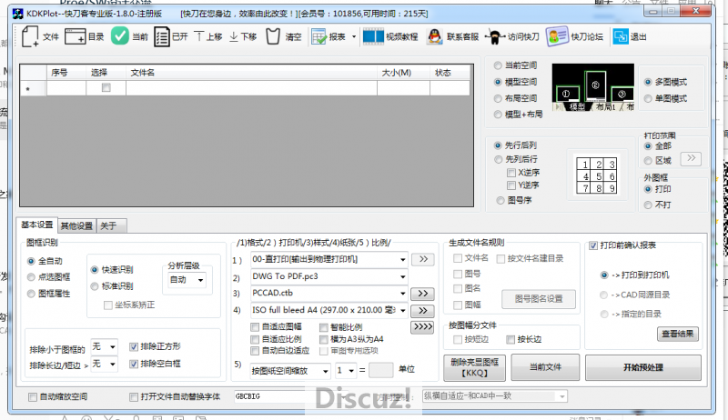
Task: Select 图号序 radio button
Action: point(500,200)
